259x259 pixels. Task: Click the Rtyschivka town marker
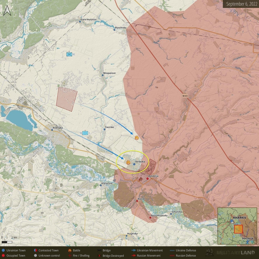(x=114, y=30)
